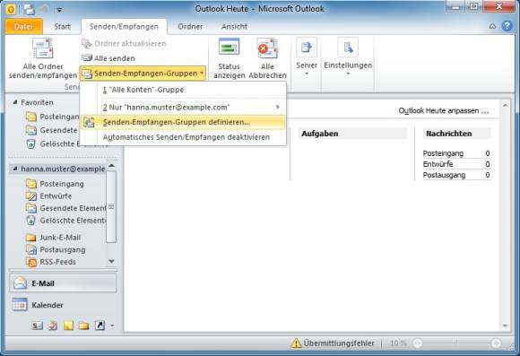This screenshot has width=520, height=356.
Task: Collapse the hanna.muster@example account tree
Action: pyautogui.click(x=14, y=169)
